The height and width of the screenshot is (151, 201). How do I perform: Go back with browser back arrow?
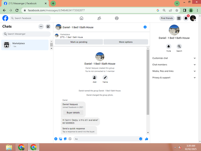pos(4,10)
